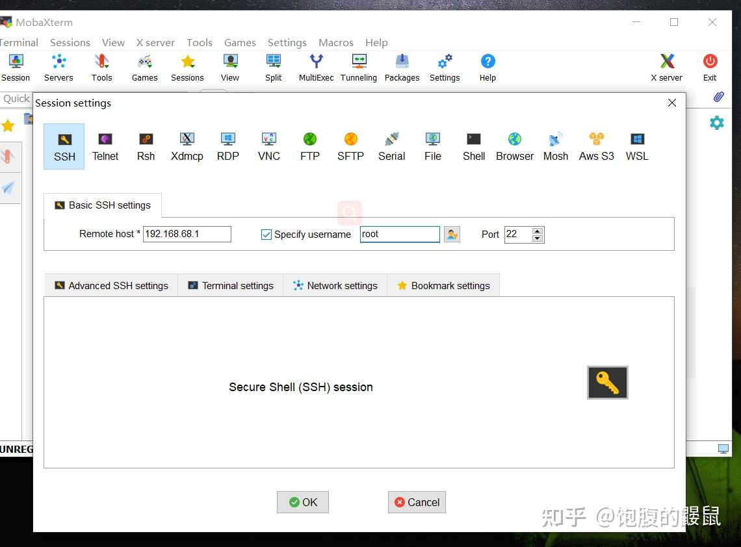
Task: Open Tunneling from the toolbar
Action: point(359,68)
